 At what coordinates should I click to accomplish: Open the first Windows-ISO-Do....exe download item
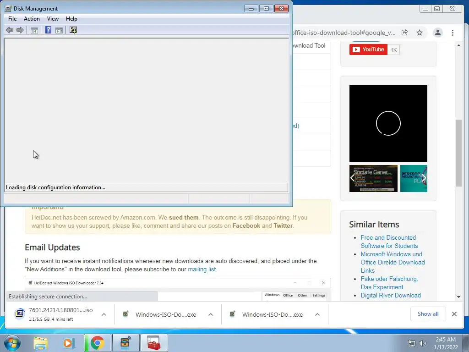[x=166, y=314]
